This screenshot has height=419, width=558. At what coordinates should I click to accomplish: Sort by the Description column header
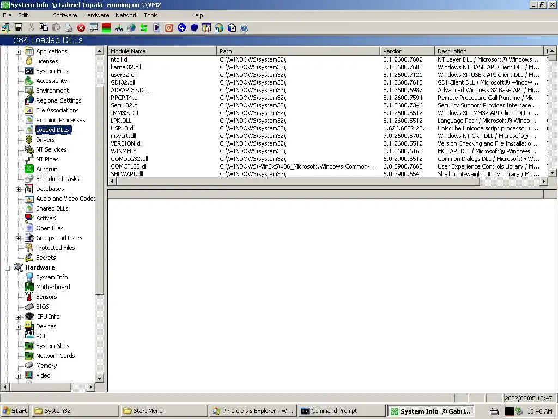(489, 51)
